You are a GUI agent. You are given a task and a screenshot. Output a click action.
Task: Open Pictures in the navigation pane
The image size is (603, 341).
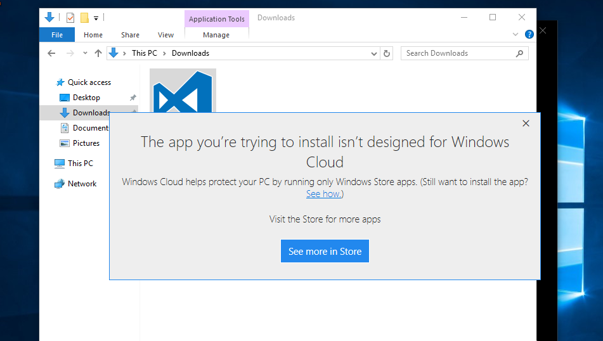coord(80,143)
